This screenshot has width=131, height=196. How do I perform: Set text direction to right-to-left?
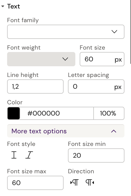(90, 182)
